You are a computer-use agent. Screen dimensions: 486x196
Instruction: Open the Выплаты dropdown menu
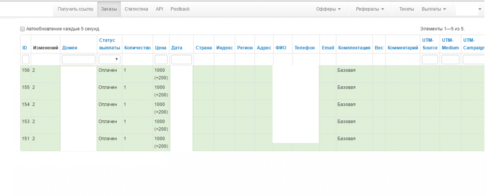click(434, 9)
